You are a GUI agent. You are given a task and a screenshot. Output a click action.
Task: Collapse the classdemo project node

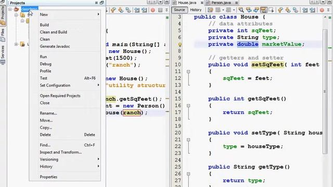(10, 9)
